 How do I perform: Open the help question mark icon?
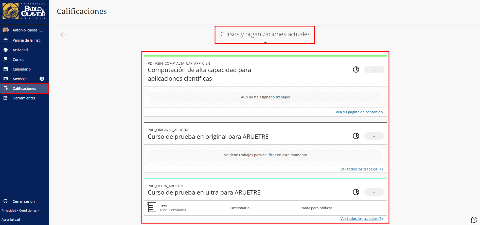click(x=474, y=220)
